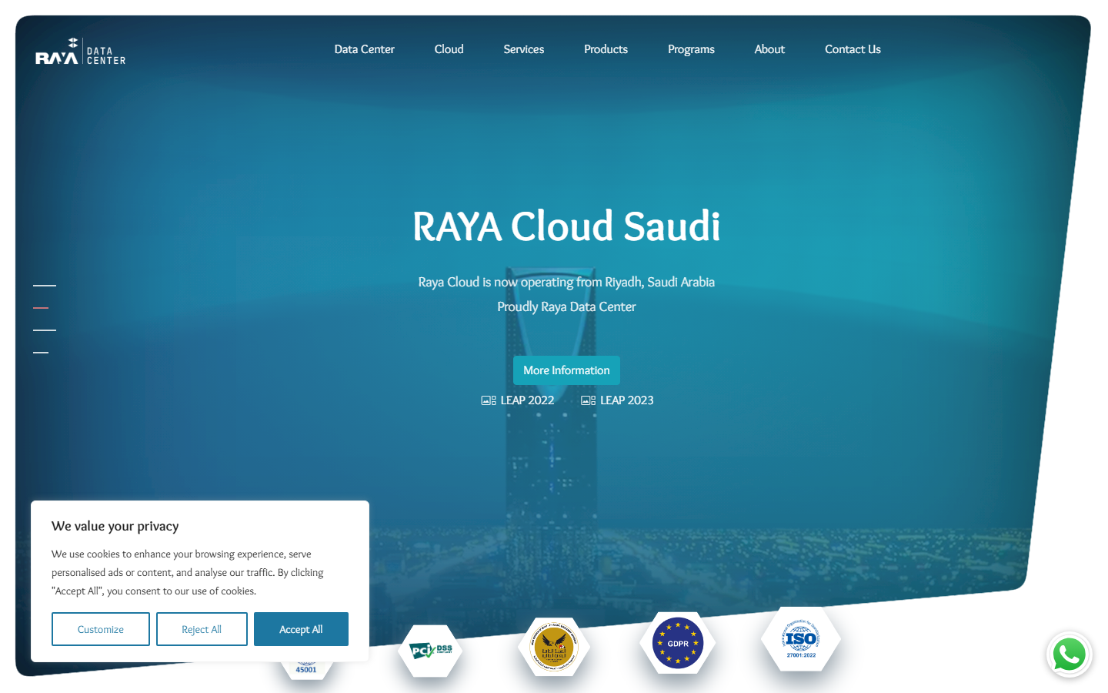1108x693 pixels.
Task: Select the second red slide indicator
Action: point(41,307)
